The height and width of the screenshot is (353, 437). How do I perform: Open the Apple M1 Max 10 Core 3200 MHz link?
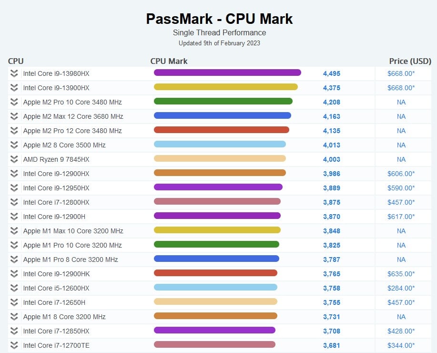(73, 231)
